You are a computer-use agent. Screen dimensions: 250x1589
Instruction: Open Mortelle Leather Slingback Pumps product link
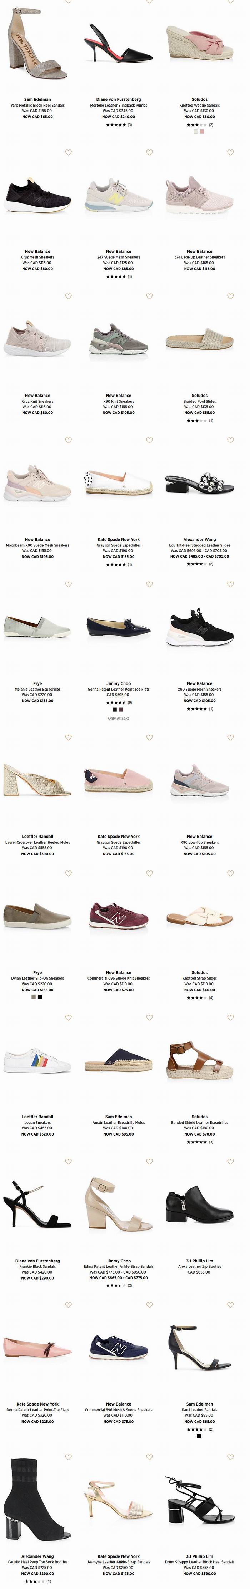point(118,106)
